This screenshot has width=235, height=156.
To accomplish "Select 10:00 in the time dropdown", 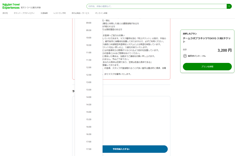I will pos(89,38).
